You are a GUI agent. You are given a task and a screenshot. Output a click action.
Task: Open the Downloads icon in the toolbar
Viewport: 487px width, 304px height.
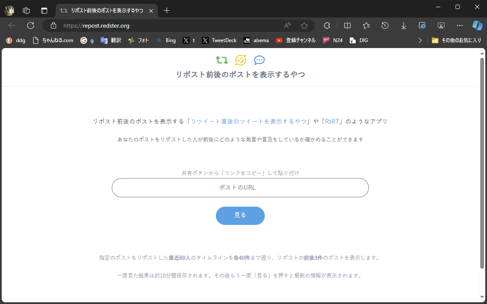click(403, 26)
